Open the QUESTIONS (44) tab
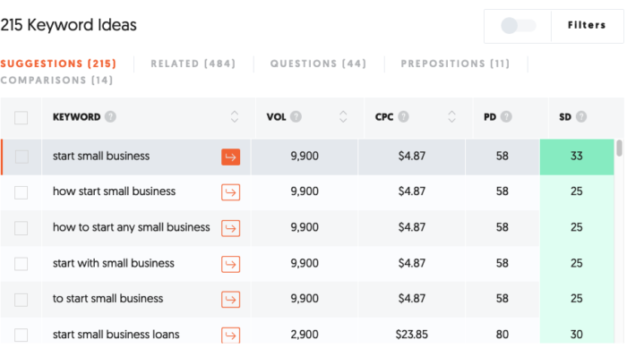Image resolution: width=627 pixels, height=348 pixels. click(x=318, y=64)
